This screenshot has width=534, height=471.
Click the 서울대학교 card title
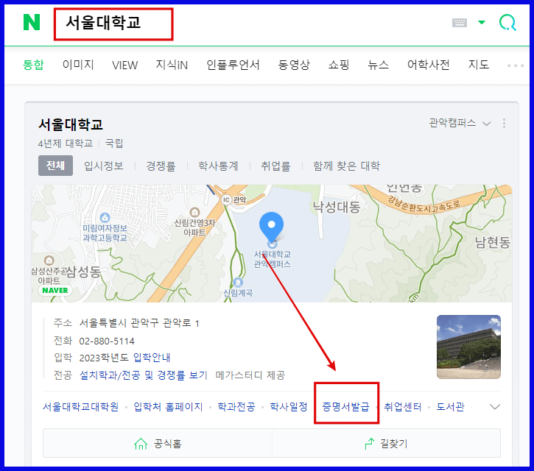coord(71,124)
